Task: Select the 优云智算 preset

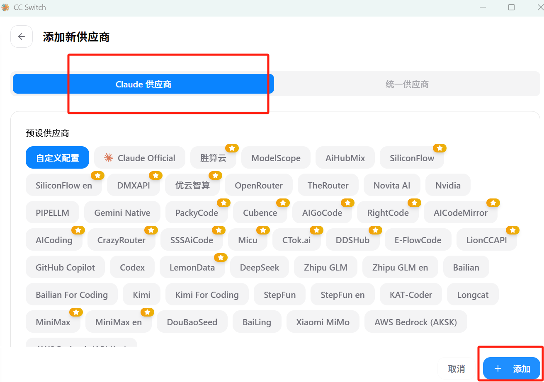Action: (192, 185)
